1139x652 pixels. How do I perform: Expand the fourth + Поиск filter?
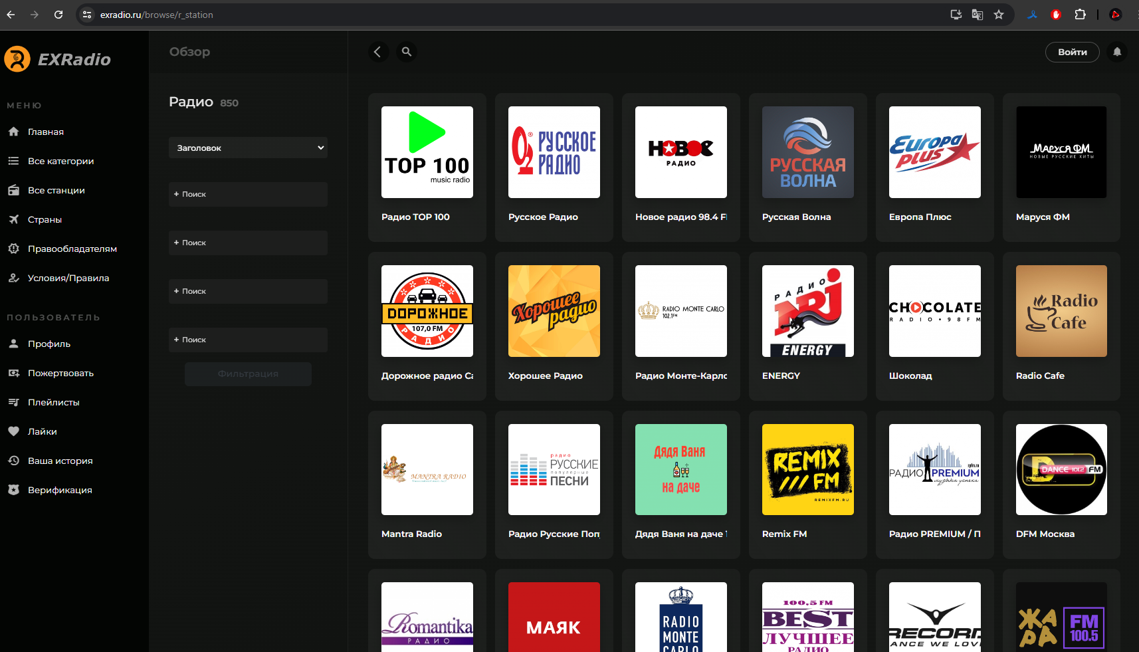[x=248, y=340]
